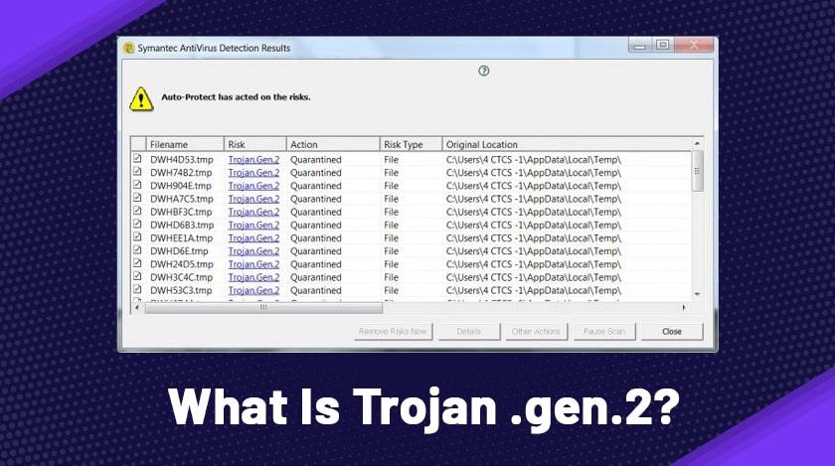The width and height of the screenshot is (835, 466).
Task: Select the DWHBF3C.tmp filename
Action: [x=181, y=212]
